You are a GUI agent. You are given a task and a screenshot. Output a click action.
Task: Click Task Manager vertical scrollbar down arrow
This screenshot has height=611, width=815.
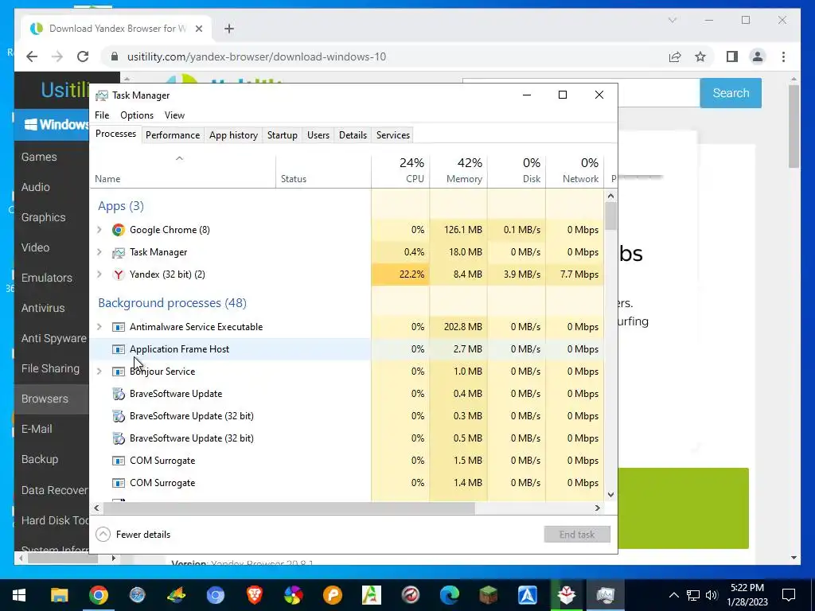point(610,495)
